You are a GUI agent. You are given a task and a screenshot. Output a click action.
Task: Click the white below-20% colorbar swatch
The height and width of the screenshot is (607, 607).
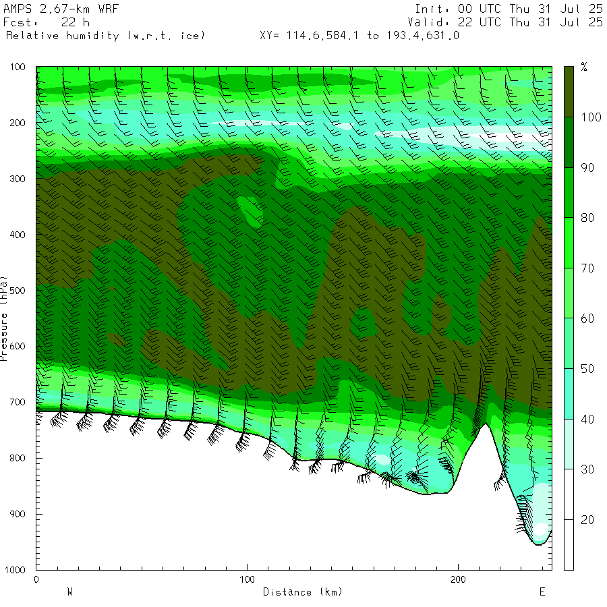point(569,545)
